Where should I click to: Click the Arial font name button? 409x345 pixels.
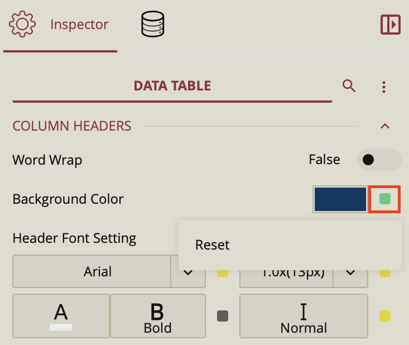pos(92,272)
